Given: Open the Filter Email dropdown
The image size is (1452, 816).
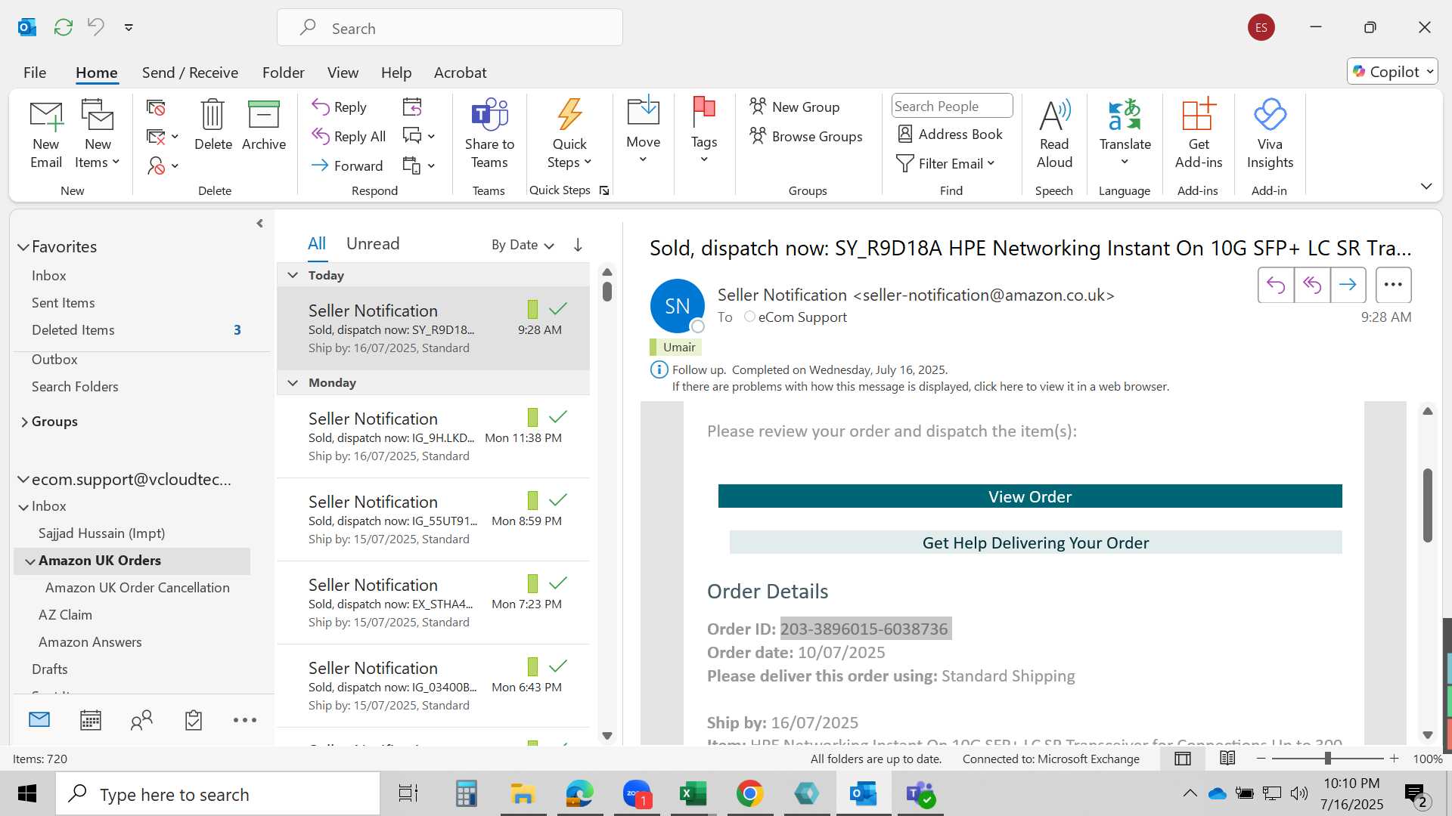Looking at the screenshot, I should [945, 163].
